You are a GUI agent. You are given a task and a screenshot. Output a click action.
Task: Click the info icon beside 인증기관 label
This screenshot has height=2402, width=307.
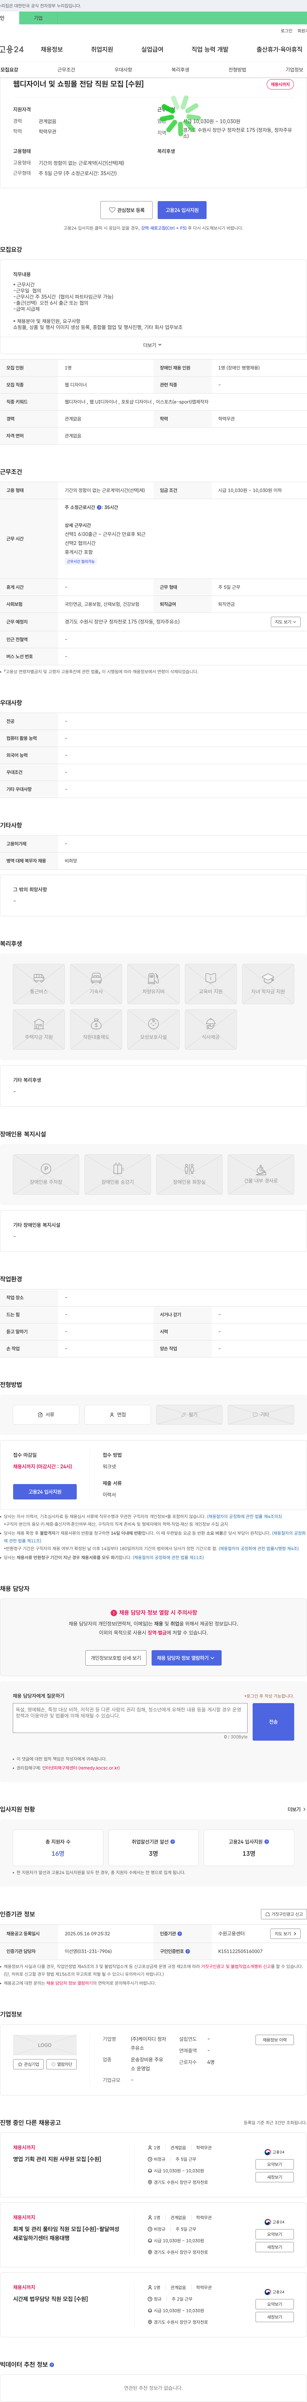(x=179, y=1934)
